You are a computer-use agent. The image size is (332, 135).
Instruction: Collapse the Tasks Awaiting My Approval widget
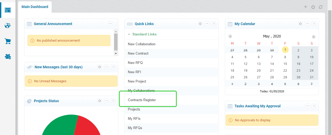[x=307, y=106]
